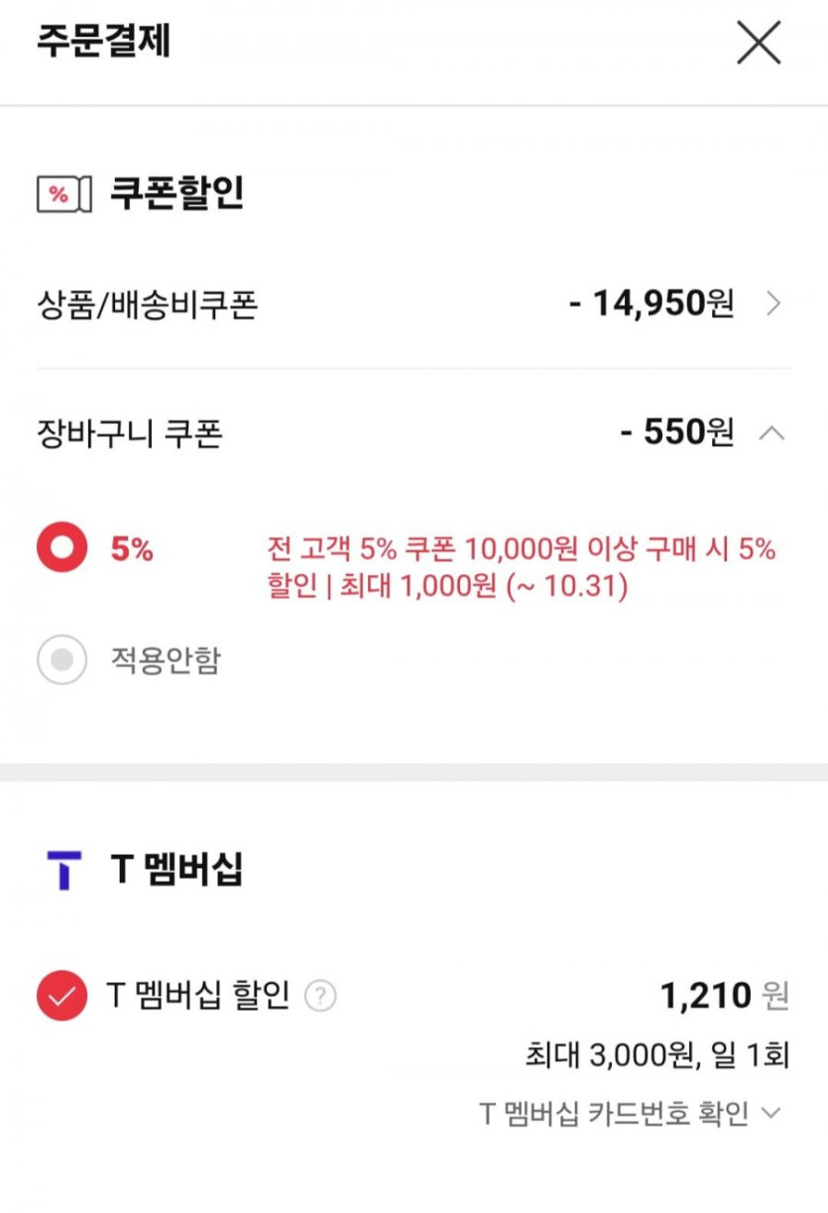Click the 1,210 원 membership discount amount
This screenshot has height=1213, width=828.
724,995
